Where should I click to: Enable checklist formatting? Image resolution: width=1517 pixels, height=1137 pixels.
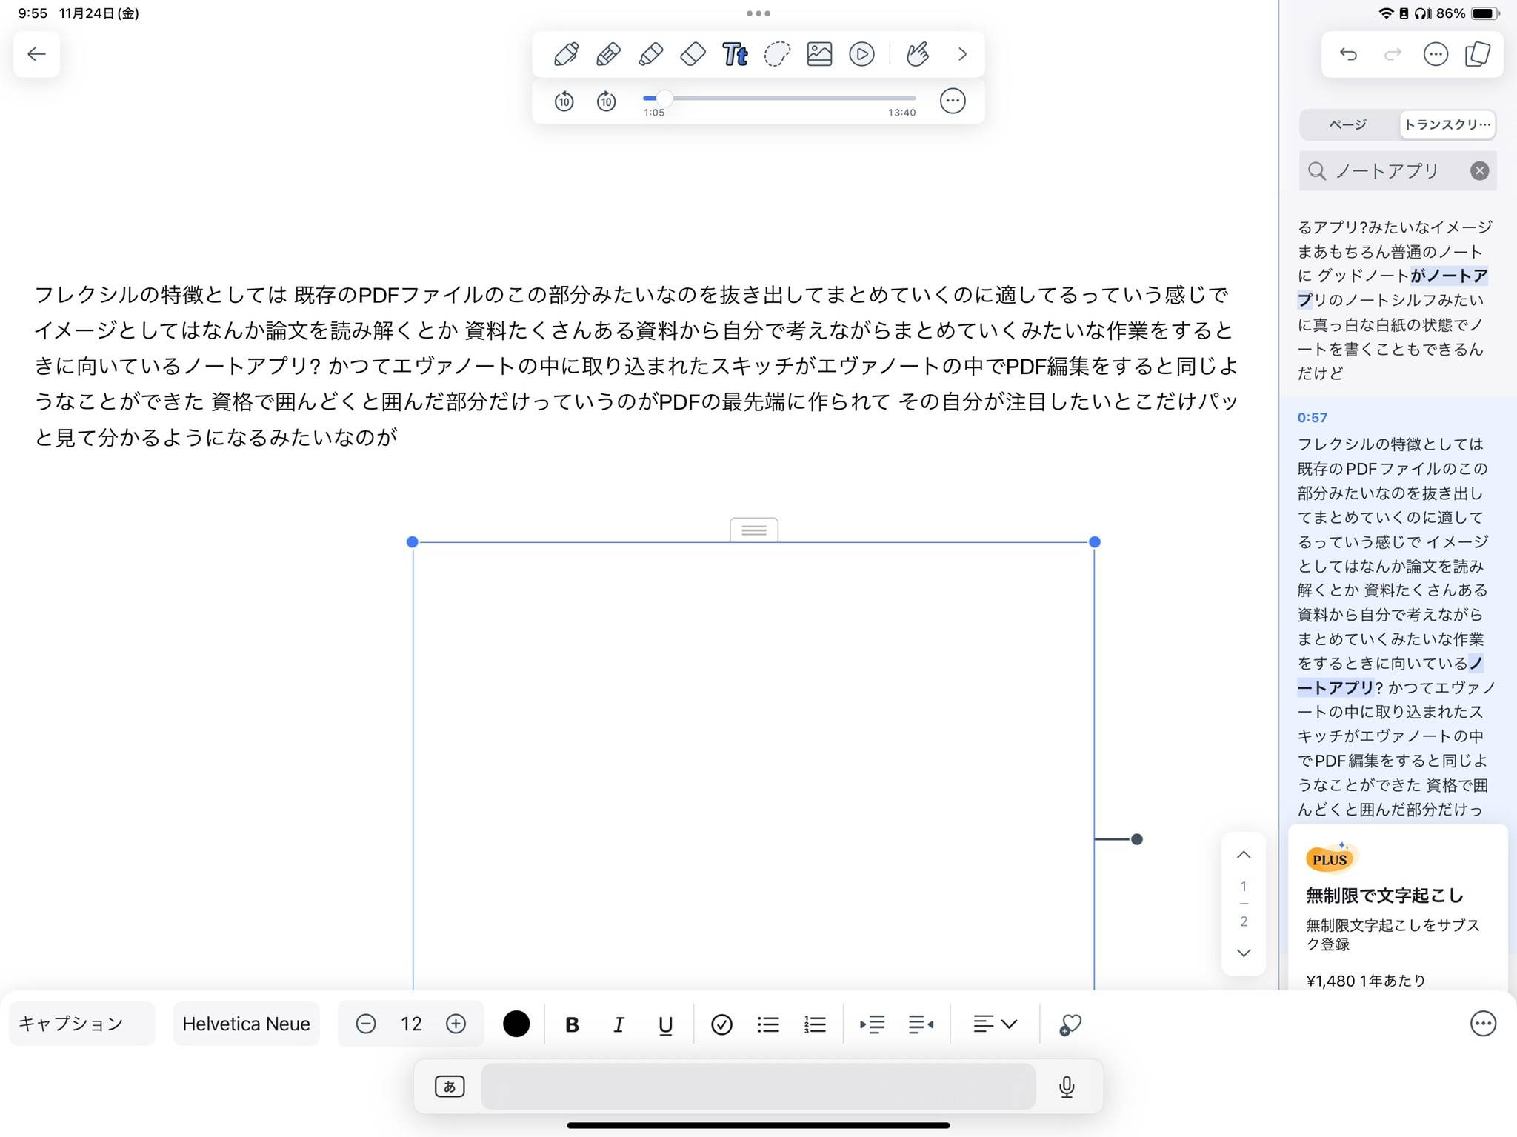[721, 1024]
